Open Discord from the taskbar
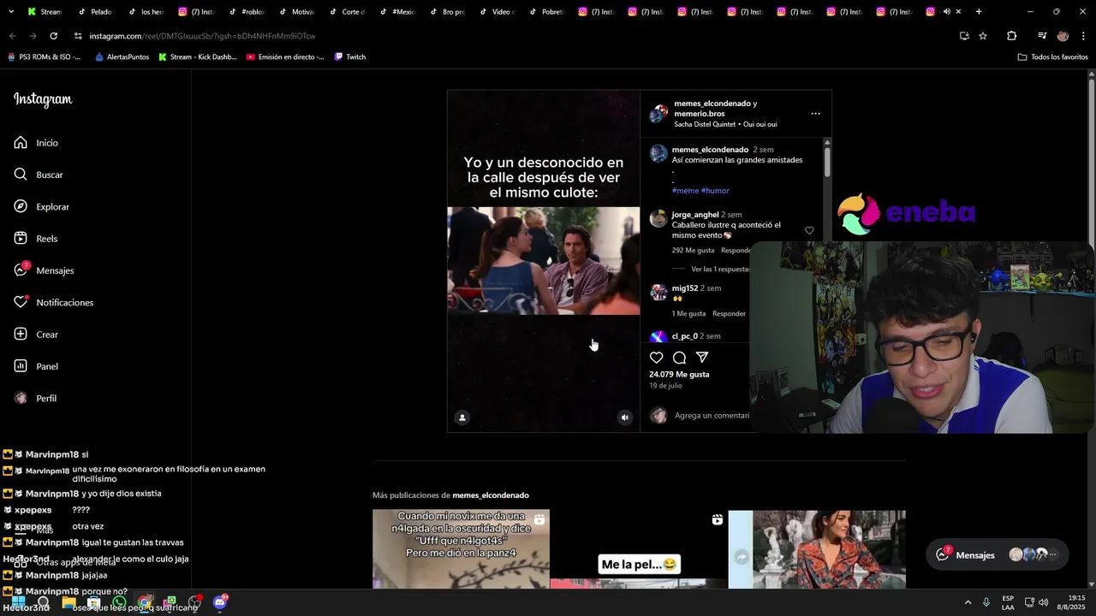 coord(220,602)
